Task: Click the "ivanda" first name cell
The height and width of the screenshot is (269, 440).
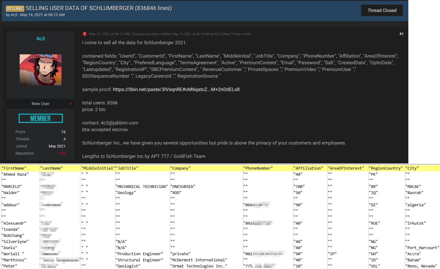Action: [11, 230]
